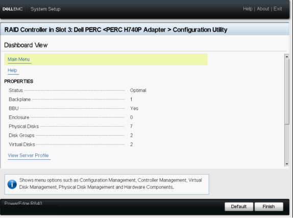This screenshot has height=218, width=293.
Task: Click the Dell EMC logo
Action: click(x=13, y=9)
